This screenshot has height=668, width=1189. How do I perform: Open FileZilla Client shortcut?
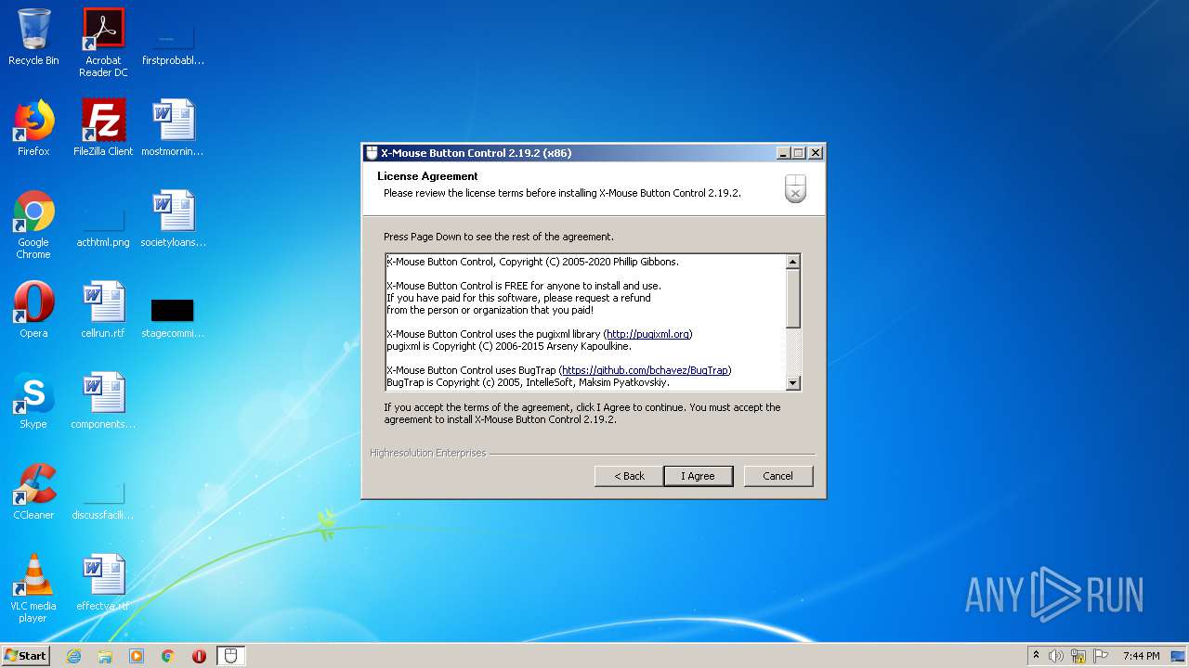(103, 128)
